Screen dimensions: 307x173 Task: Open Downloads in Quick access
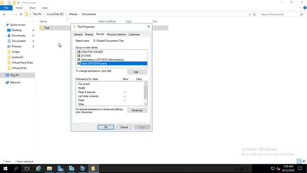pos(18,36)
